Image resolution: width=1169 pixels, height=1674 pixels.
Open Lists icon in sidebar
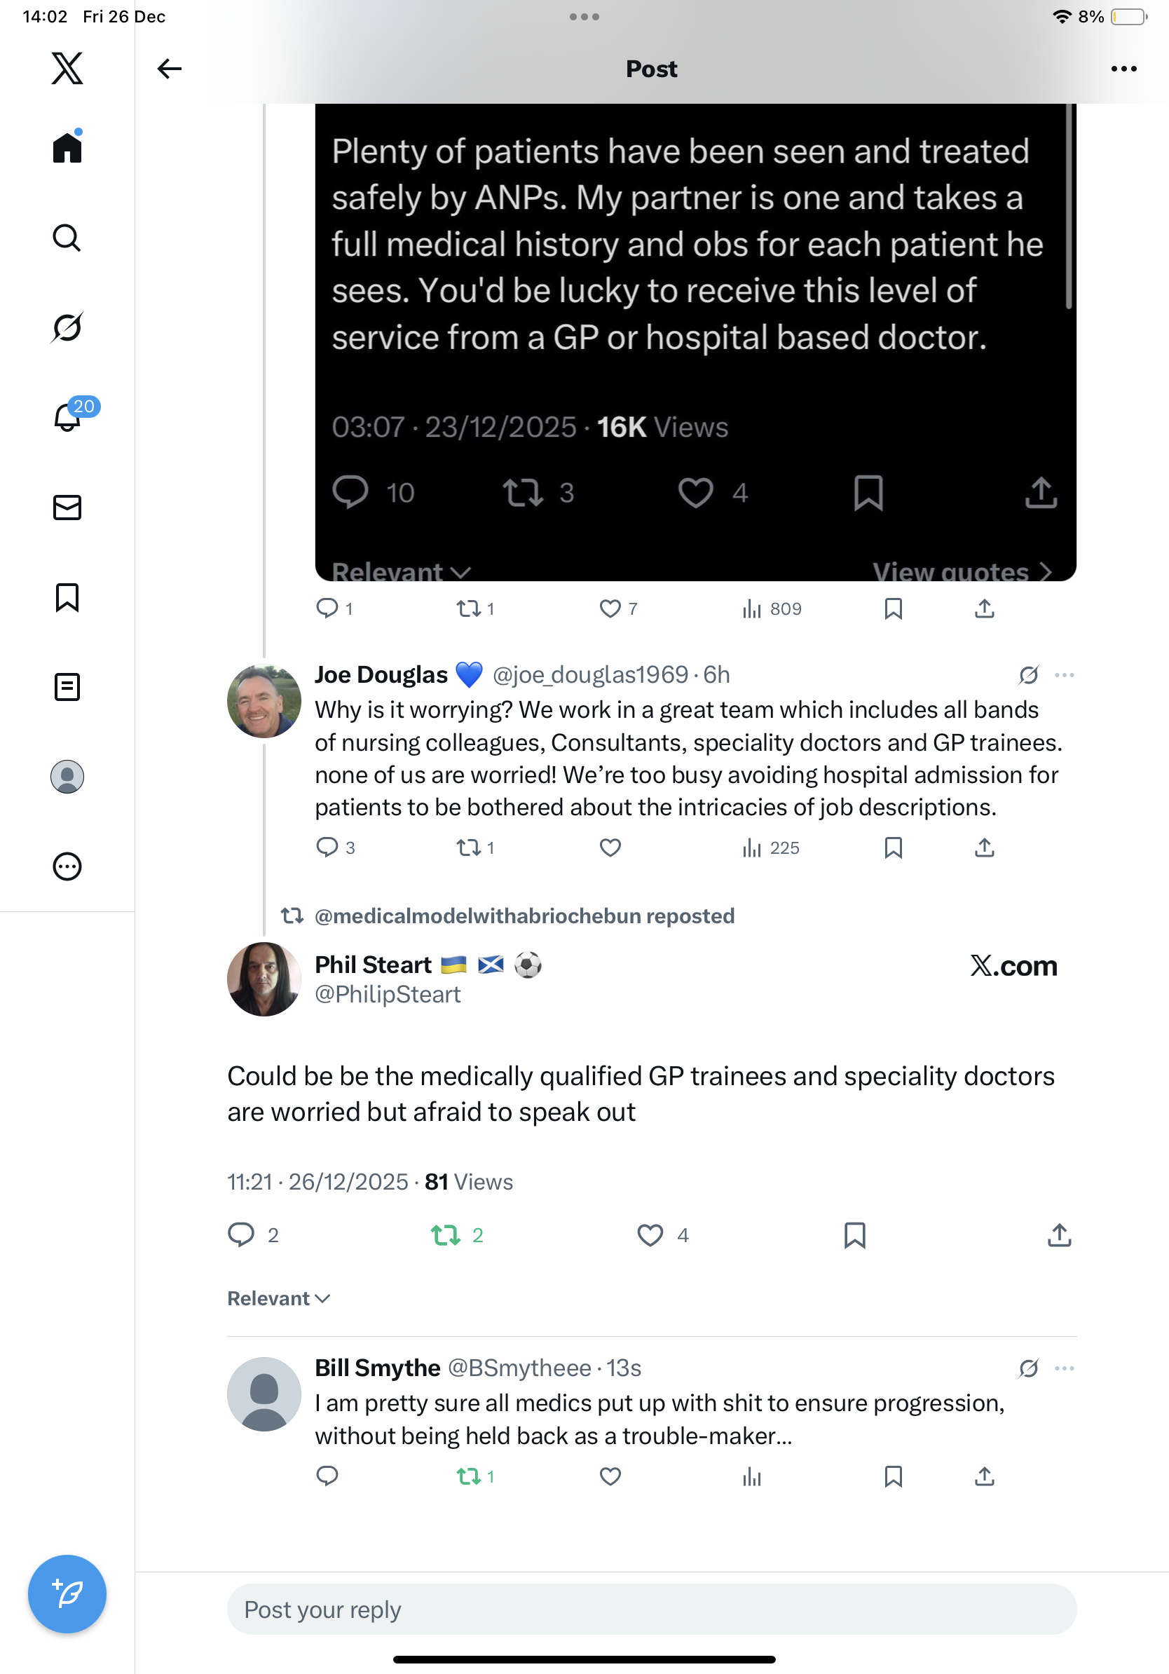coord(67,687)
